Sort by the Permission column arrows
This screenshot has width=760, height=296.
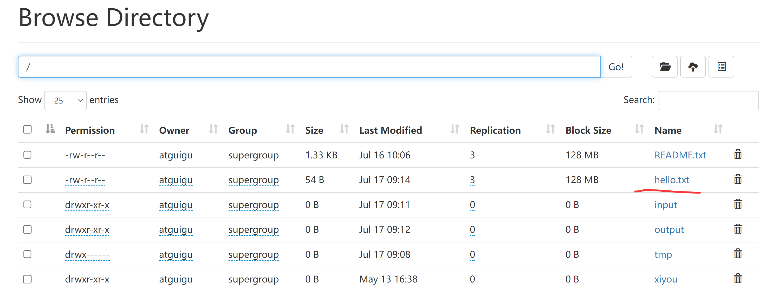144,129
